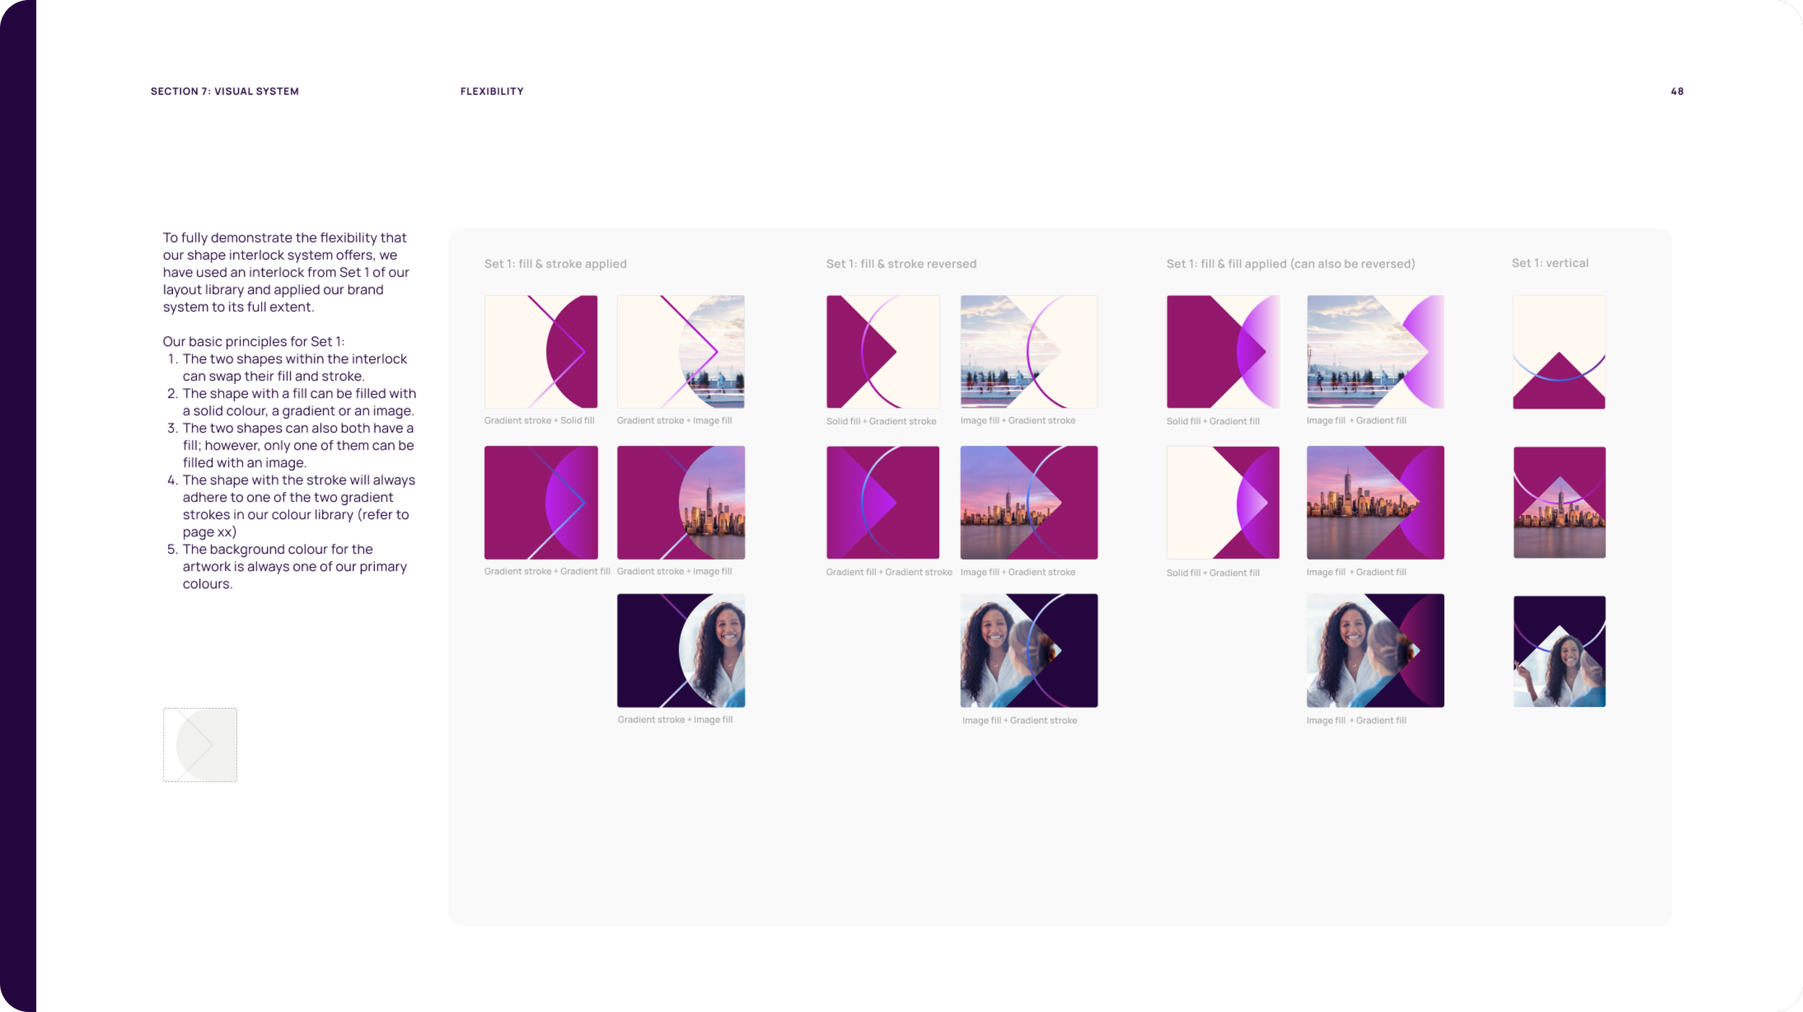Select the 'Set 1: vertical' heading

click(1549, 263)
